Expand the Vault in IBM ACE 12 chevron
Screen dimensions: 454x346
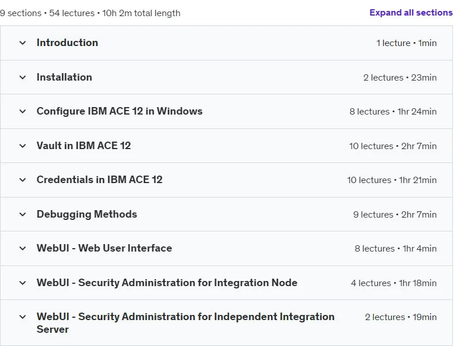(22, 146)
